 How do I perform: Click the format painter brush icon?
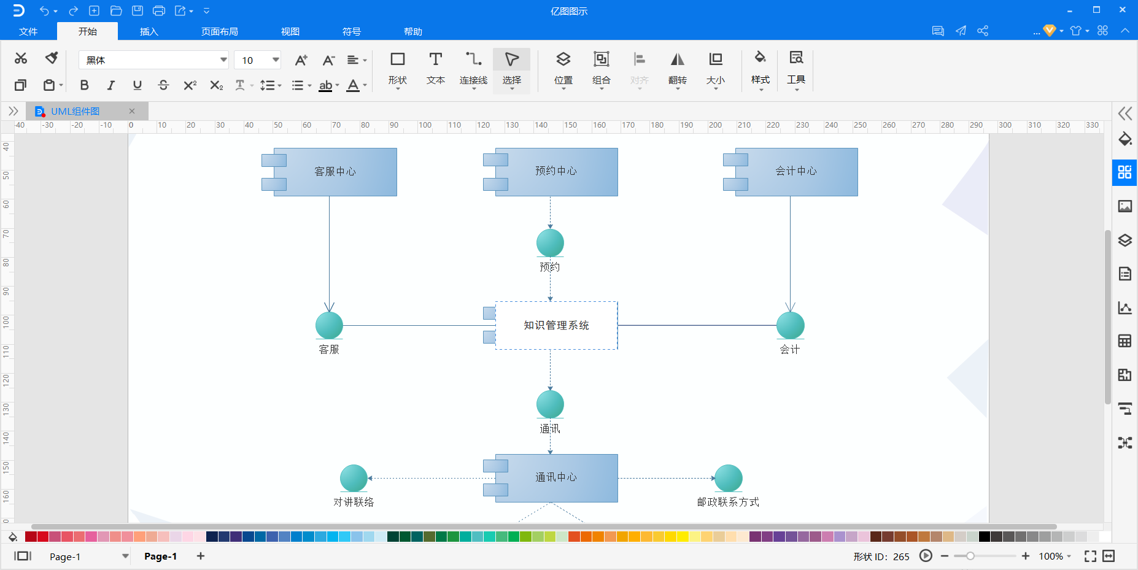pyautogui.click(x=52, y=58)
